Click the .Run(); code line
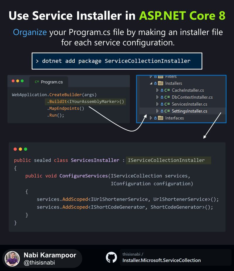234x271 pixels. point(56,115)
